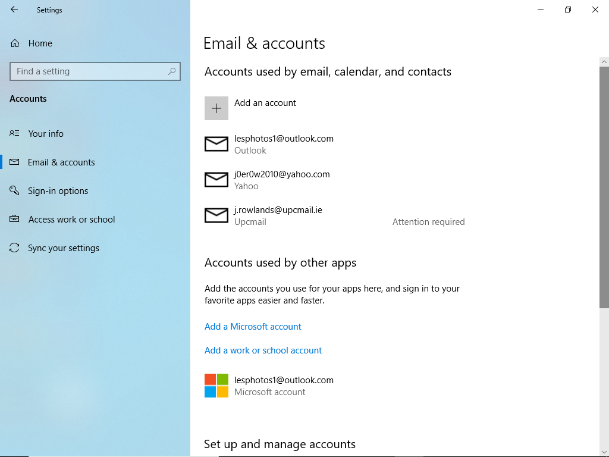Restore down the Settings window
The image size is (609, 457).
[568, 10]
